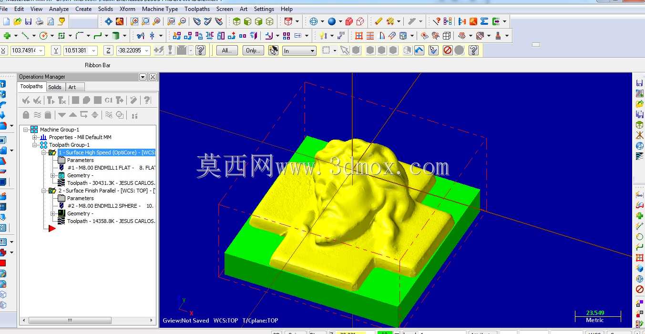Click the Open file folder icon
This screenshot has width=645, height=334.
pos(18,21)
